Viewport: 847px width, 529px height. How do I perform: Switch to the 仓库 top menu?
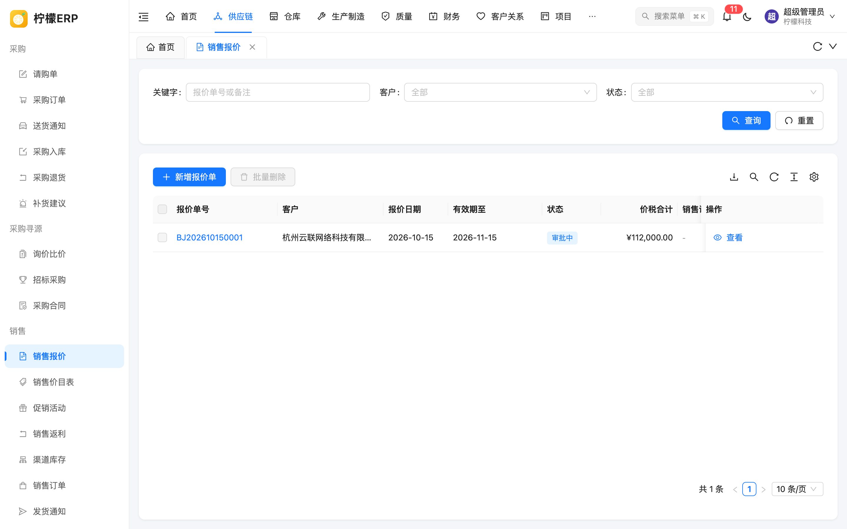click(x=285, y=16)
